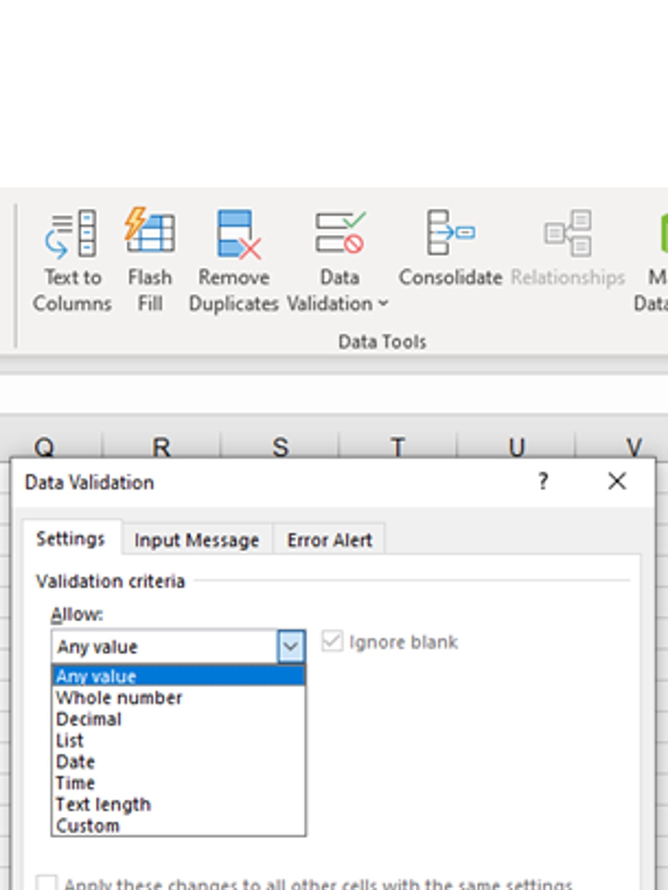Choose Whole number from the Allow list

click(x=119, y=698)
